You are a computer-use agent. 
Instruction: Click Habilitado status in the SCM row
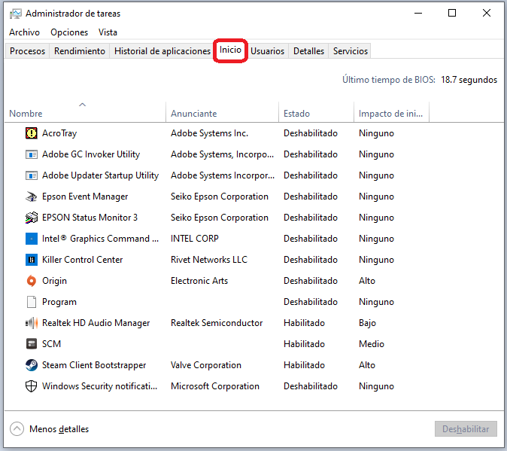[x=304, y=344]
